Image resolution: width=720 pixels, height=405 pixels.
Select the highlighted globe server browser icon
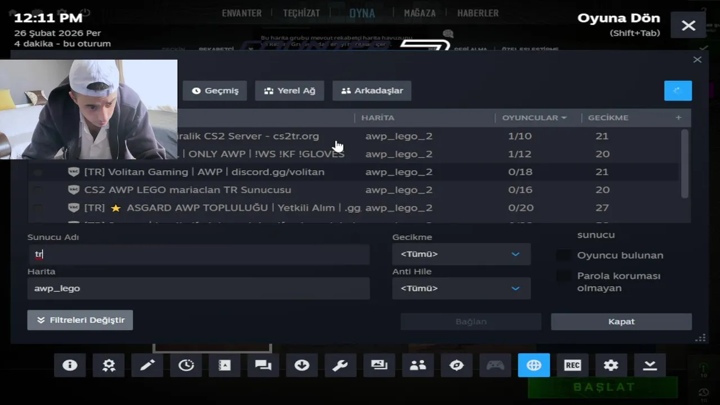(x=534, y=365)
